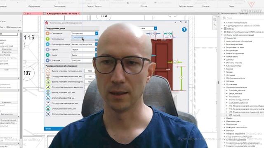Click the Листы sheet icon in browser
Screen dimensions: 264x148
225,35
